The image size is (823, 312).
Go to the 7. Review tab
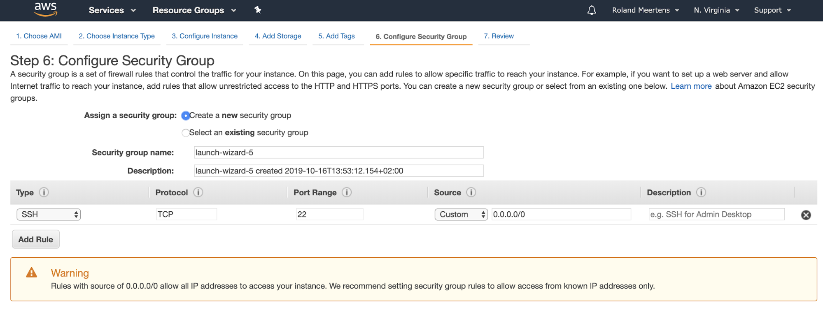[499, 36]
